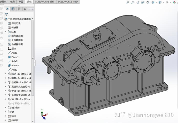
Task: Click the tree scrollbar up arrow
Action: point(33,18)
